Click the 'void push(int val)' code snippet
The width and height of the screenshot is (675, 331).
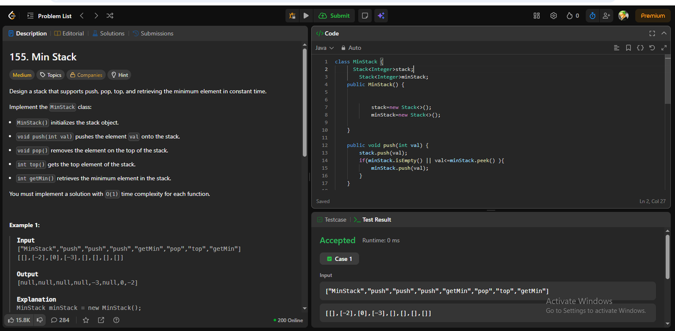44,137
